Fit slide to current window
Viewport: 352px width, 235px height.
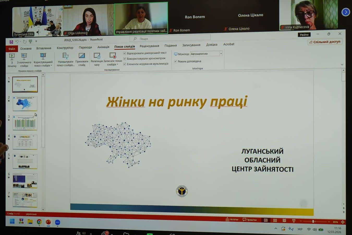tap(343, 222)
